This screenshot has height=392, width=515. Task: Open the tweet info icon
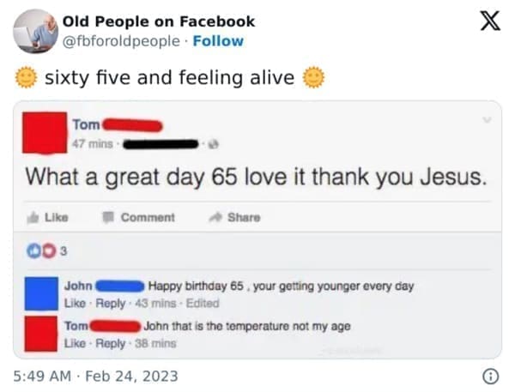(490, 375)
